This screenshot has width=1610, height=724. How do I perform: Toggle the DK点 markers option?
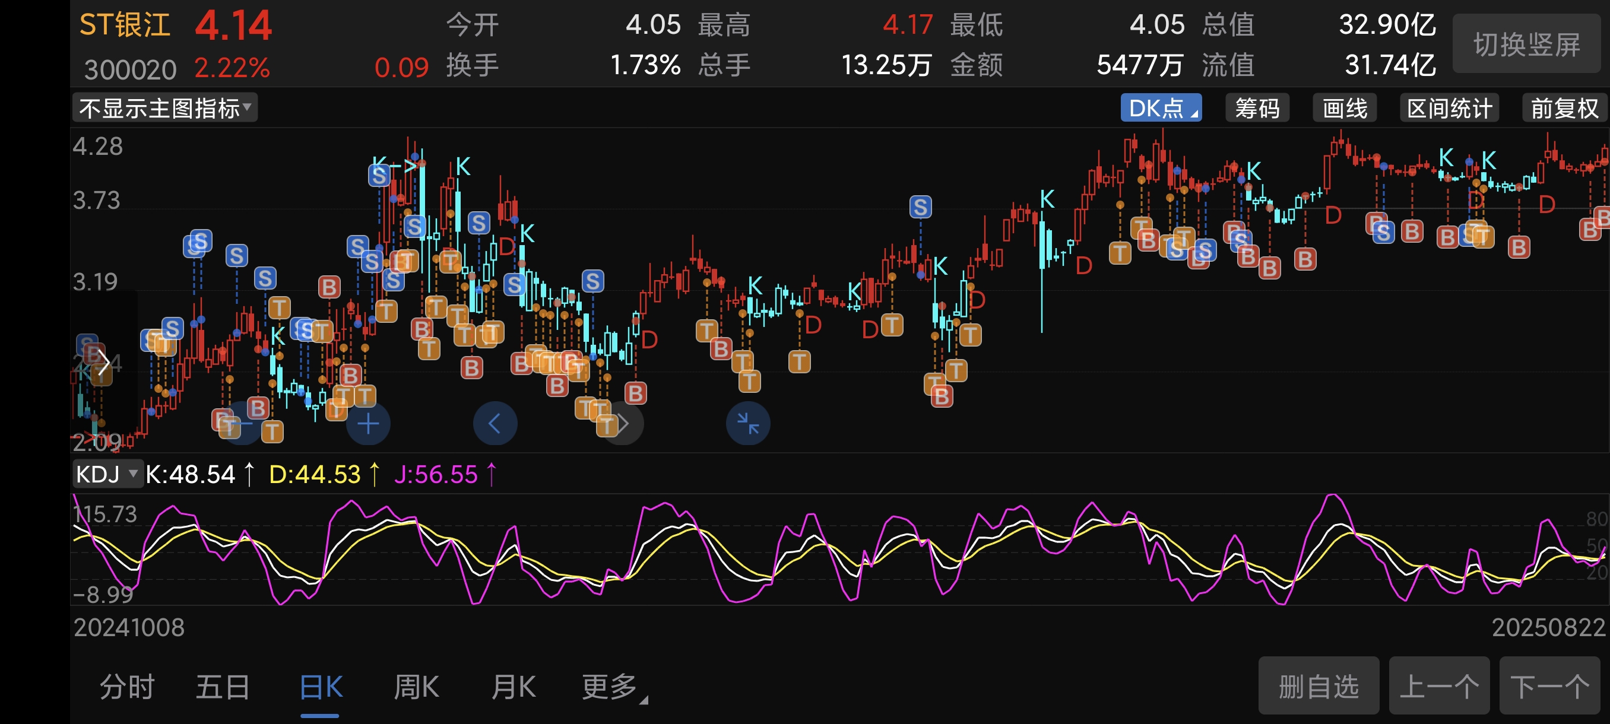point(1161,108)
